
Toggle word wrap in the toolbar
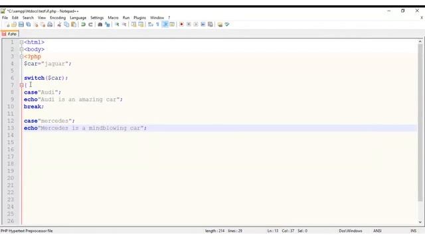pos(151,25)
